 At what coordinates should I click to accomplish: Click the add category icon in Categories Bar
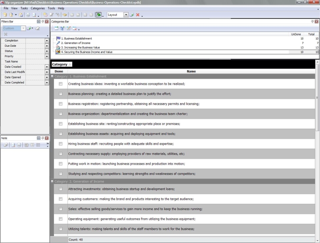tap(56, 28)
